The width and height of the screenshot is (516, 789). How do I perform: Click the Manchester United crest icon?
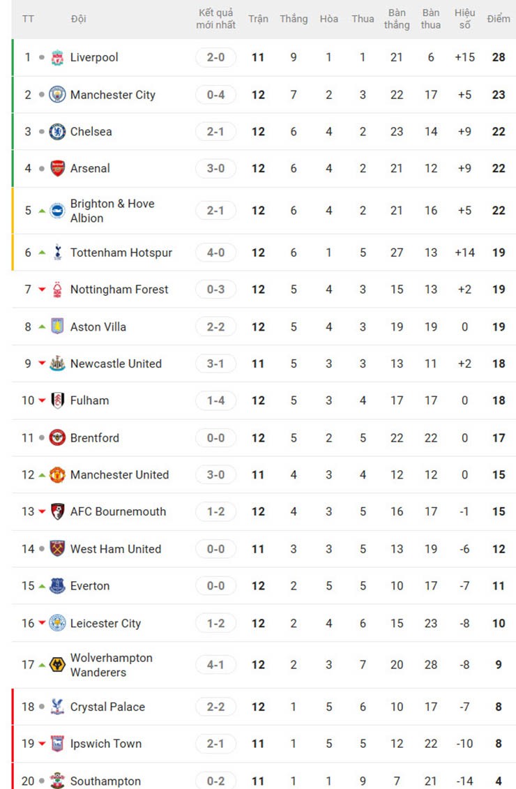[57, 475]
